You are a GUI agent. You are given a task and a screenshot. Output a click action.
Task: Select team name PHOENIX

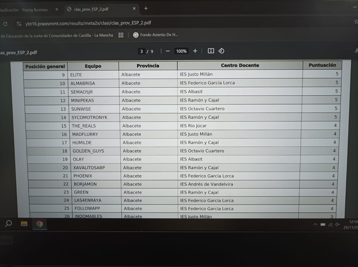(x=83, y=176)
